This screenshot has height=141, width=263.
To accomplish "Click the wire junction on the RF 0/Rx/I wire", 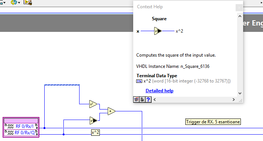I will point(44,128).
